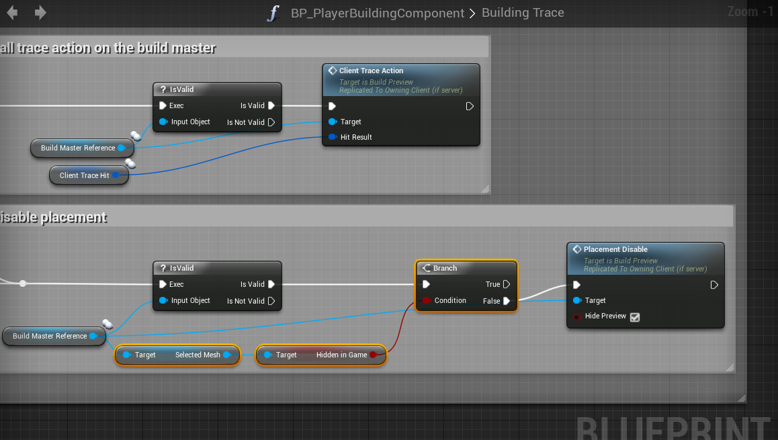
Task: Select the Selected Mesh getter node
Action: [x=177, y=355]
